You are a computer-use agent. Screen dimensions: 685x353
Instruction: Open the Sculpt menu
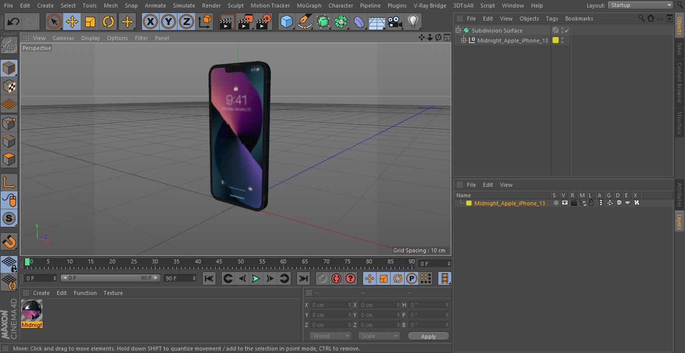coord(235,6)
